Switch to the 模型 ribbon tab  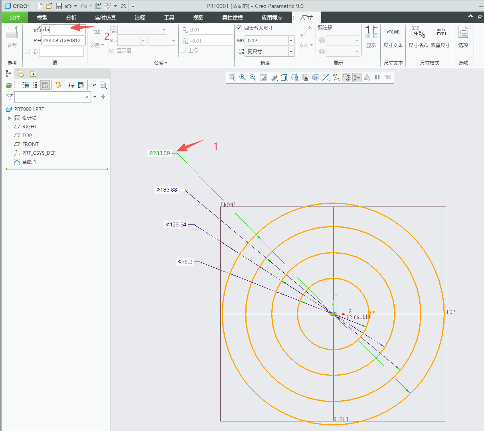[42, 18]
